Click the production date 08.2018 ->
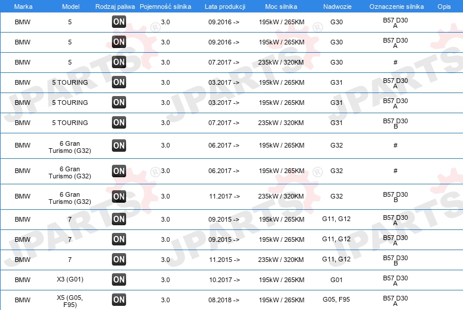Screen dimensions: 463x310 (x=224, y=300)
